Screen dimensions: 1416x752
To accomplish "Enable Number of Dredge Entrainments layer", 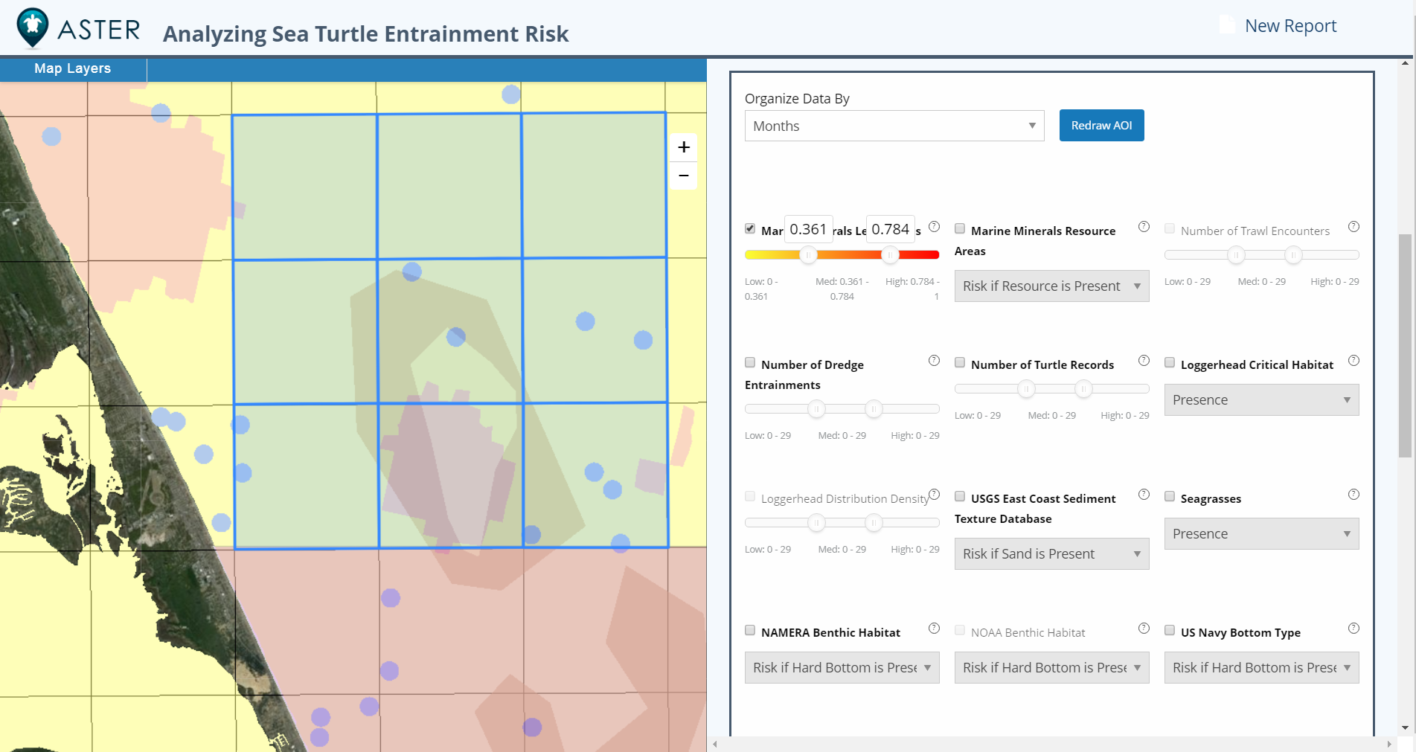I will [750, 363].
